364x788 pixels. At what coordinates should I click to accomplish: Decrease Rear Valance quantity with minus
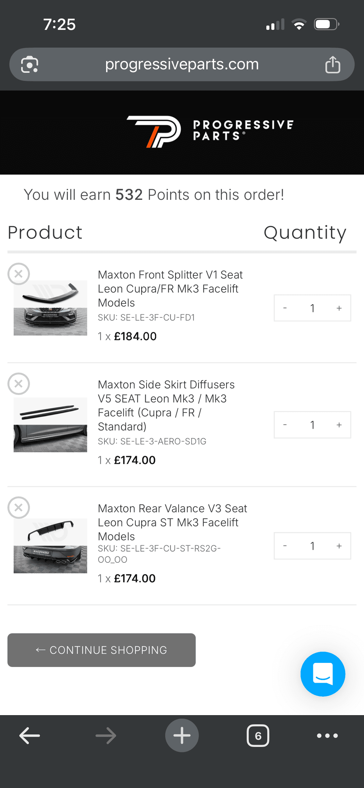[x=285, y=546]
